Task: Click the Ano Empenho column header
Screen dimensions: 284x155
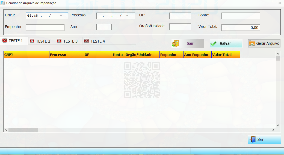Action: click(197, 55)
